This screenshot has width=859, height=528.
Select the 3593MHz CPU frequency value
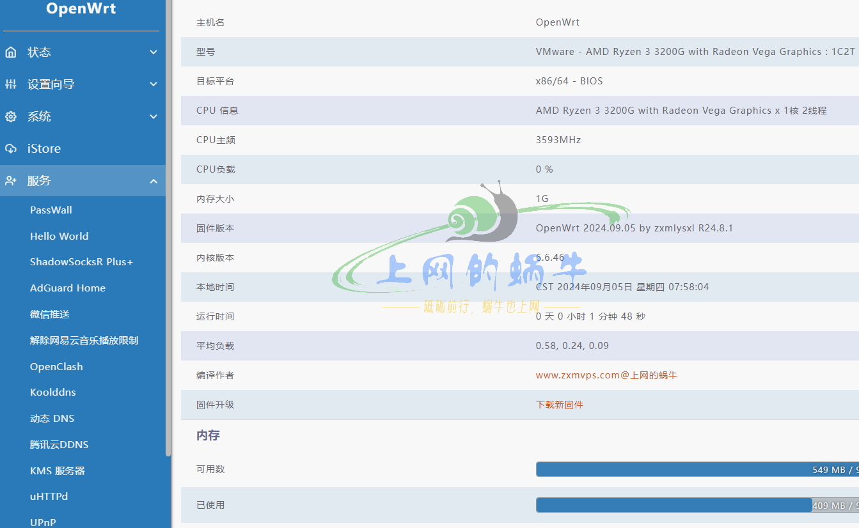pos(558,140)
